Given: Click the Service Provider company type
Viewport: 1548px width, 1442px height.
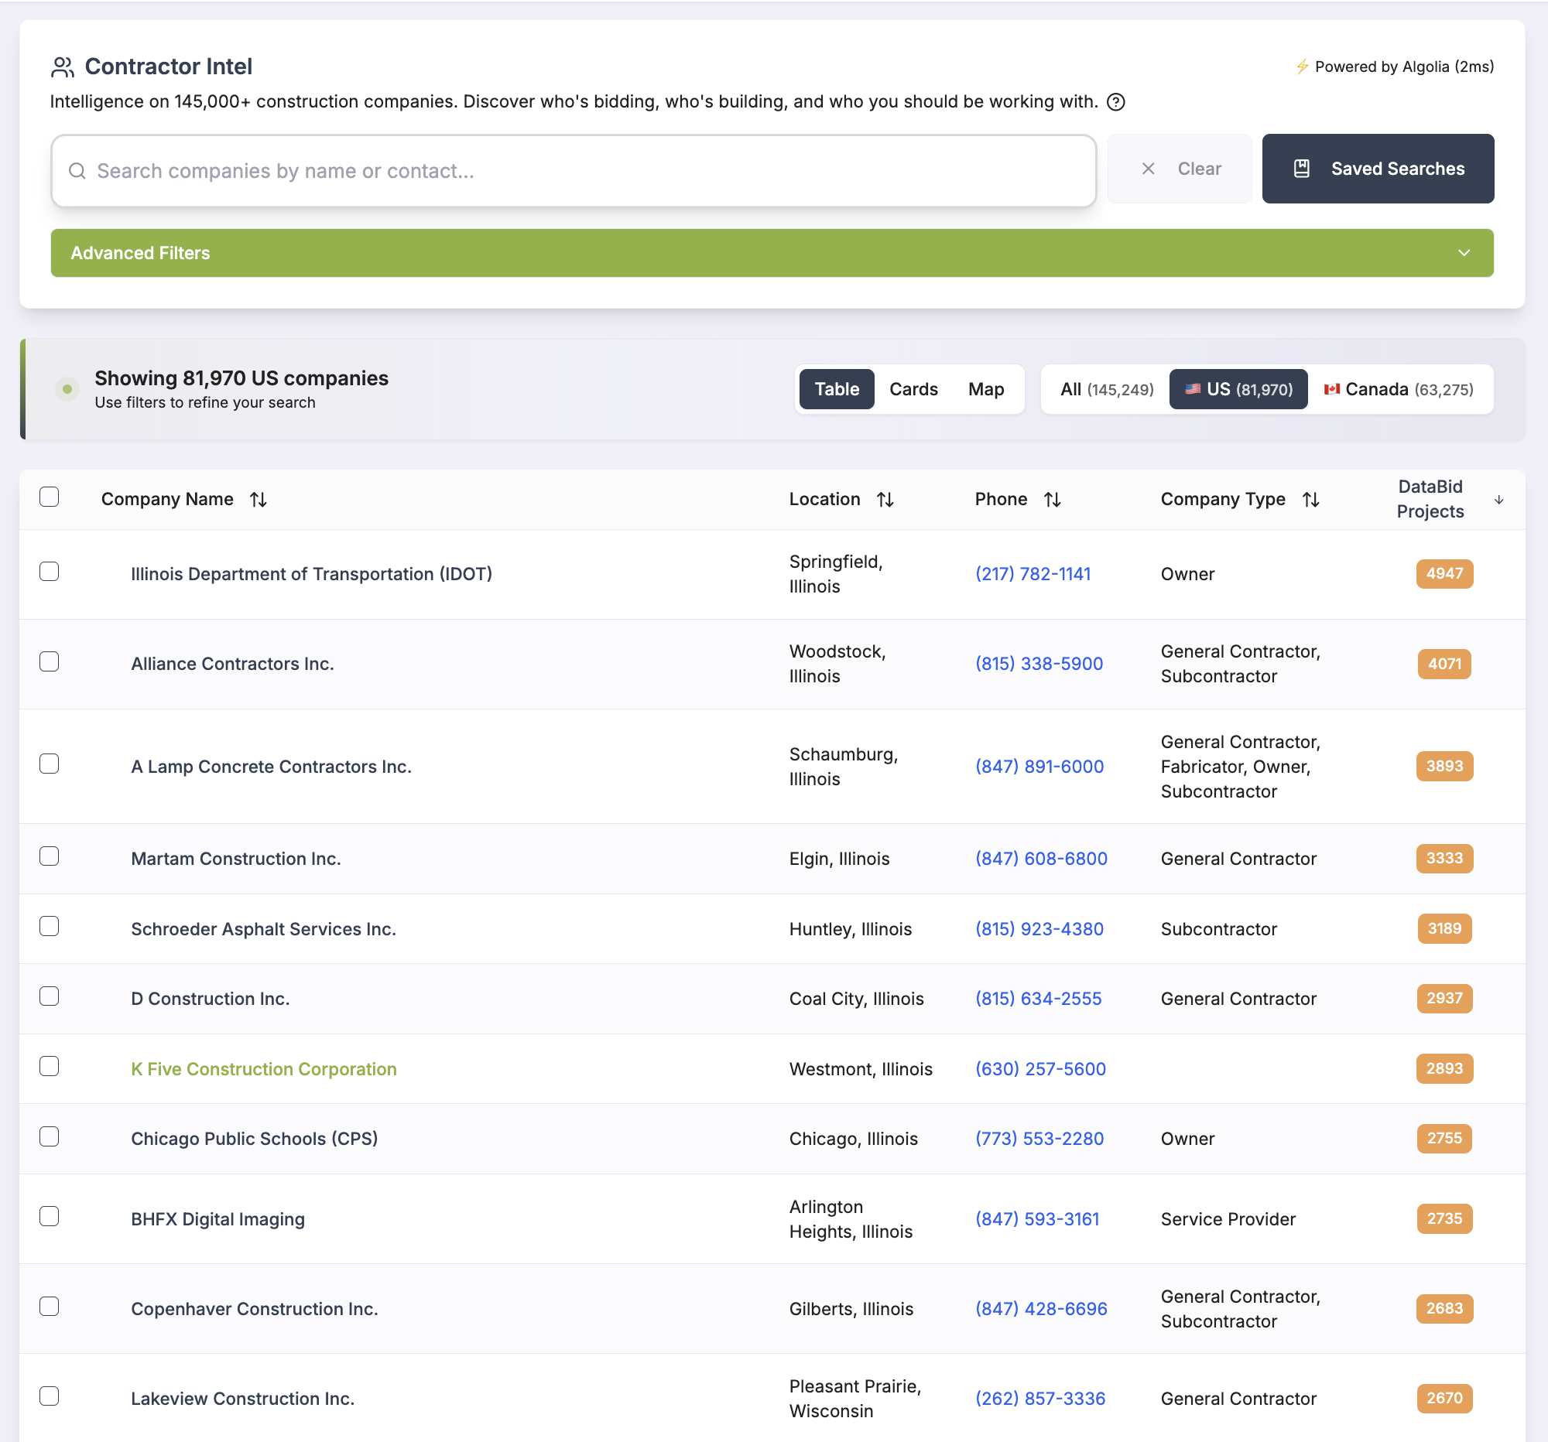Looking at the screenshot, I should (x=1228, y=1219).
